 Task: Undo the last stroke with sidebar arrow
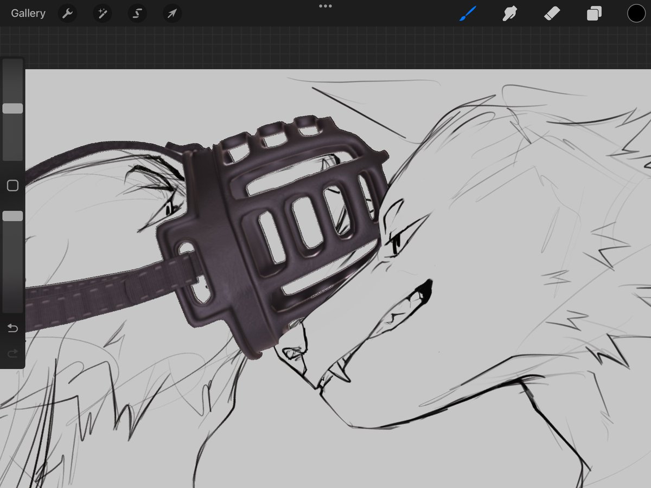tap(12, 328)
